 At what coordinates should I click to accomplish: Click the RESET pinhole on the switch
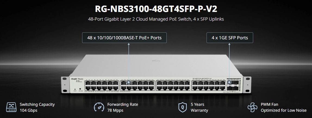(75, 89)
